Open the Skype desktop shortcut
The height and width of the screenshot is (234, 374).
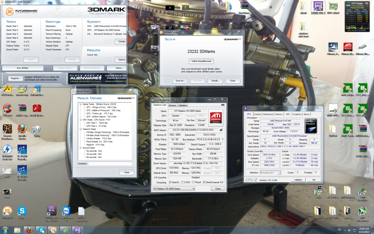click(x=22, y=213)
